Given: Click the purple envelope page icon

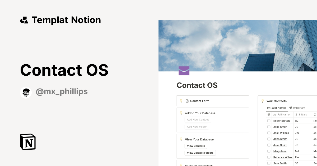Looking at the screenshot, I should tap(184, 71).
